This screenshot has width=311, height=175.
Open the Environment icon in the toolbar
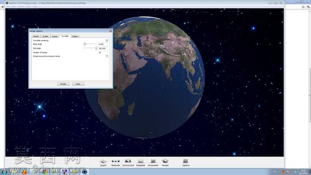click(x=128, y=163)
